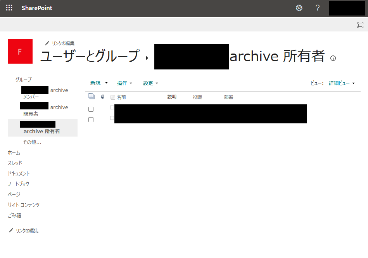Show more groups with その他...
The width and height of the screenshot is (368, 258).
(x=32, y=142)
